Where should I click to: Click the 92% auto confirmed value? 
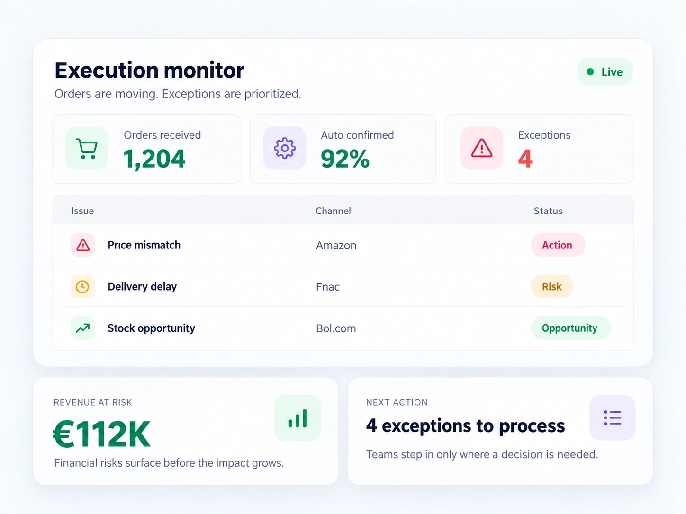pyautogui.click(x=345, y=159)
